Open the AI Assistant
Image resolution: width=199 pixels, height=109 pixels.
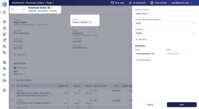point(137,3)
